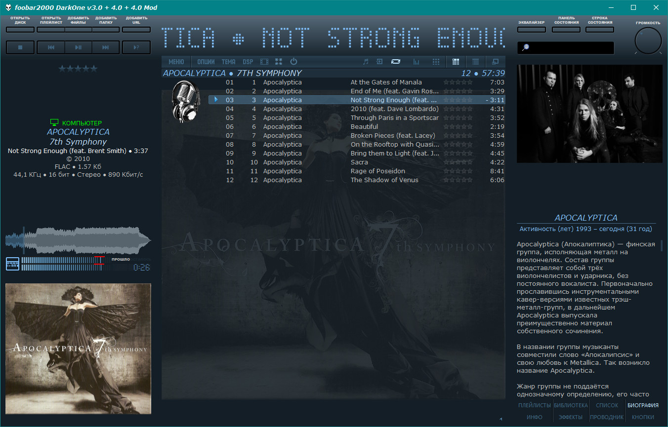Image resolution: width=668 pixels, height=427 pixels.
Task: Switch to the Библиотека tab
Action: pos(571,405)
